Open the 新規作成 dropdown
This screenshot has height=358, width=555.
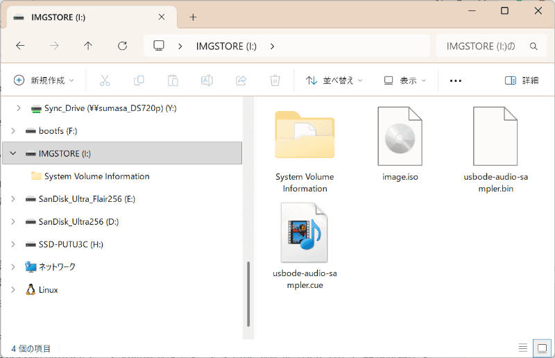pos(44,80)
